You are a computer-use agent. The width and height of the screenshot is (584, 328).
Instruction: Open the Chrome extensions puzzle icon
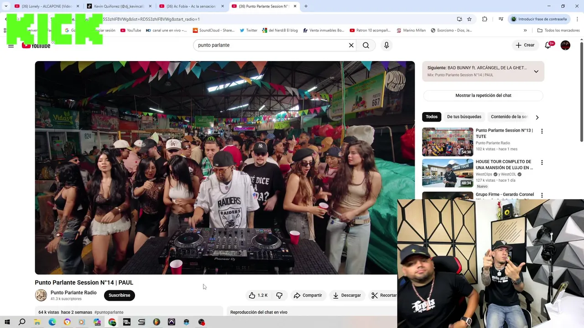click(485, 19)
